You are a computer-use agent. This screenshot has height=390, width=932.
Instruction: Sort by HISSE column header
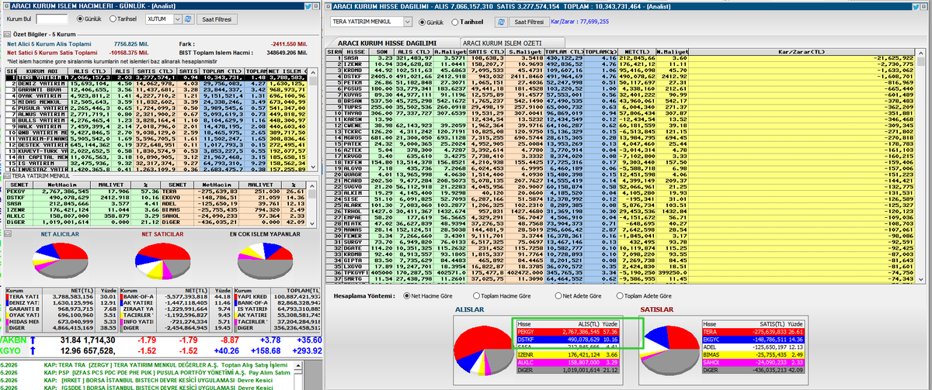(354, 52)
